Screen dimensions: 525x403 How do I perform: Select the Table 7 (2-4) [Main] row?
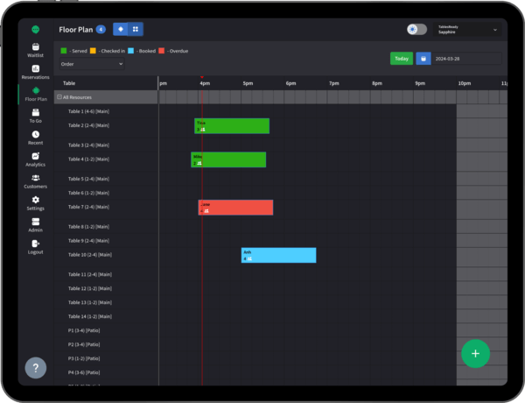coord(106,208)
